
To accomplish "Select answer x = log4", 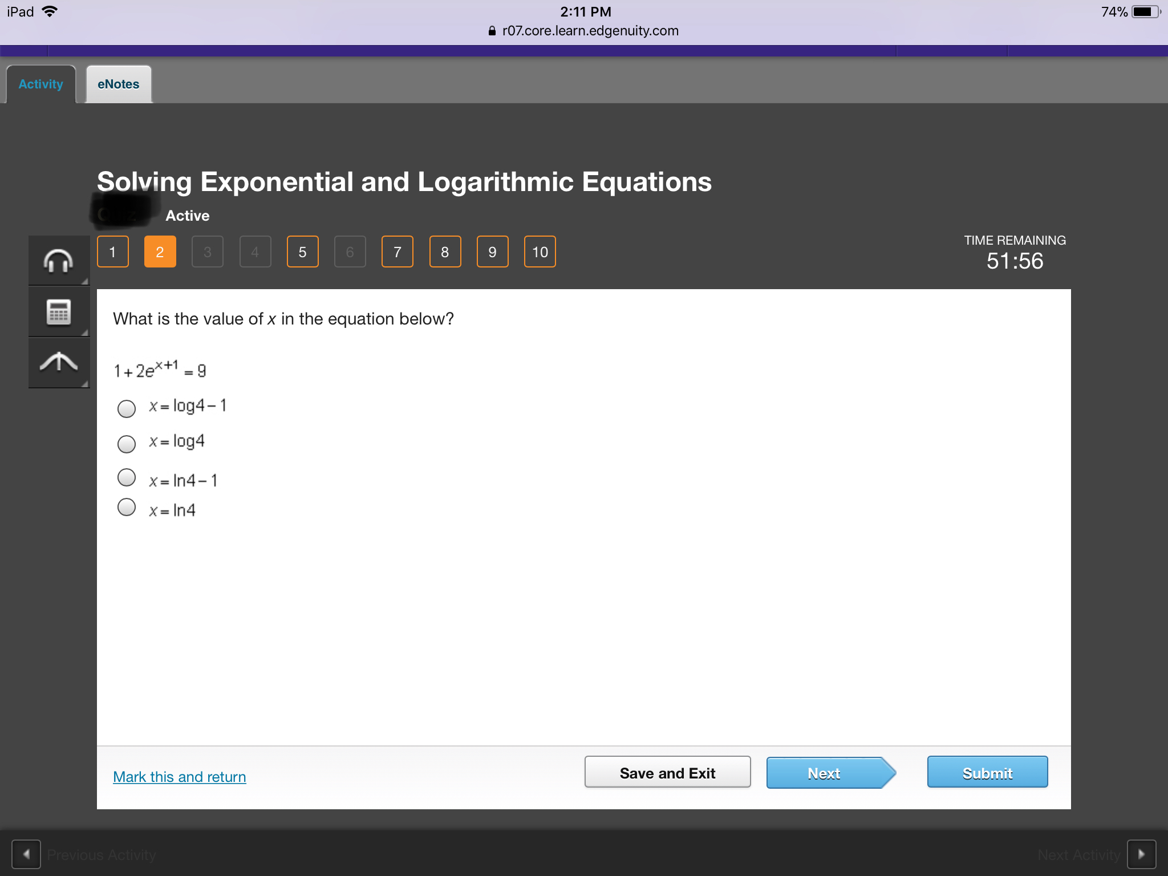I will (x=126, y=444).
